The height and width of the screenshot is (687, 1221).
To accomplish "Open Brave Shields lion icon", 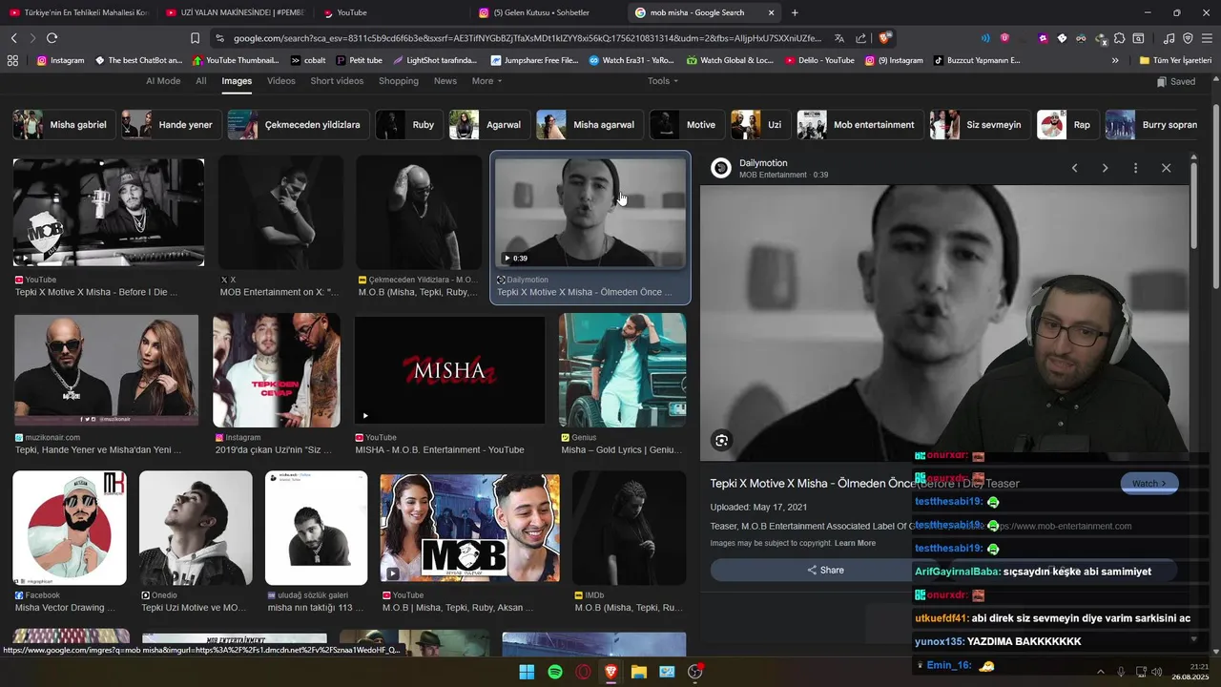I will (x=885, y=38).
